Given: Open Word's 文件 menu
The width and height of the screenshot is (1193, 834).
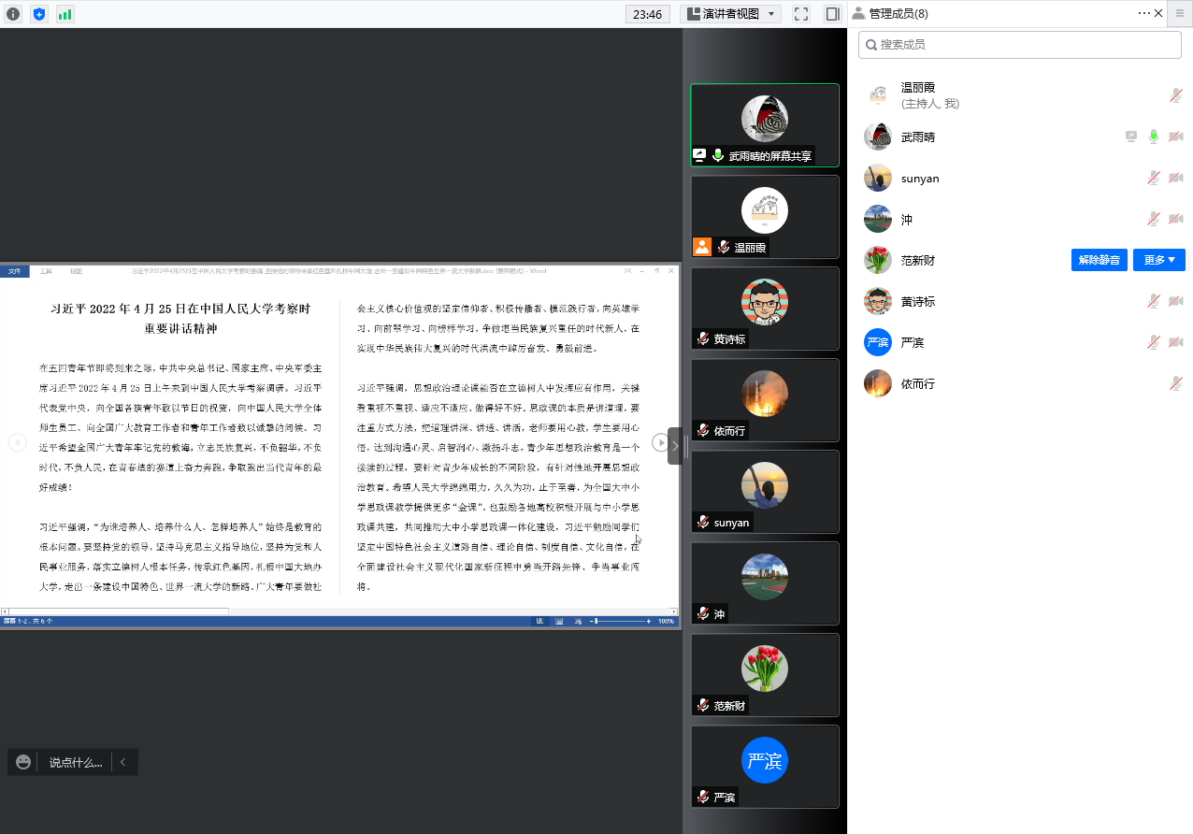Looking at the screenshot, I should tap(14, 270).
